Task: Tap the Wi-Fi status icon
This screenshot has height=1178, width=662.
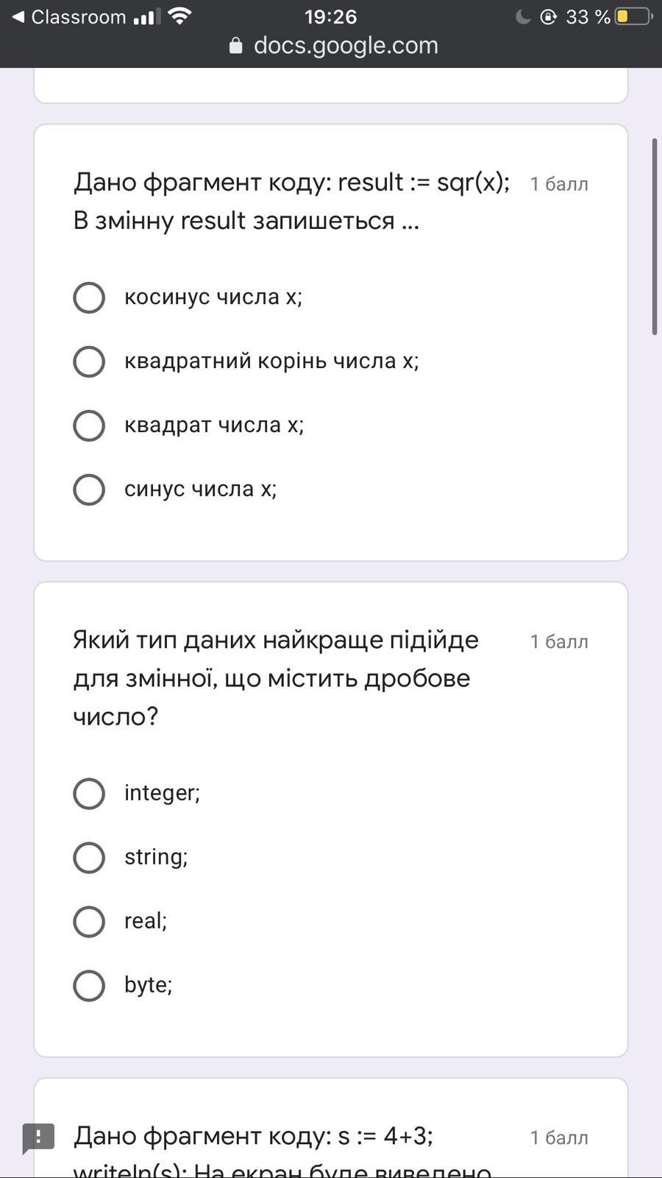Action: (179, 15)
